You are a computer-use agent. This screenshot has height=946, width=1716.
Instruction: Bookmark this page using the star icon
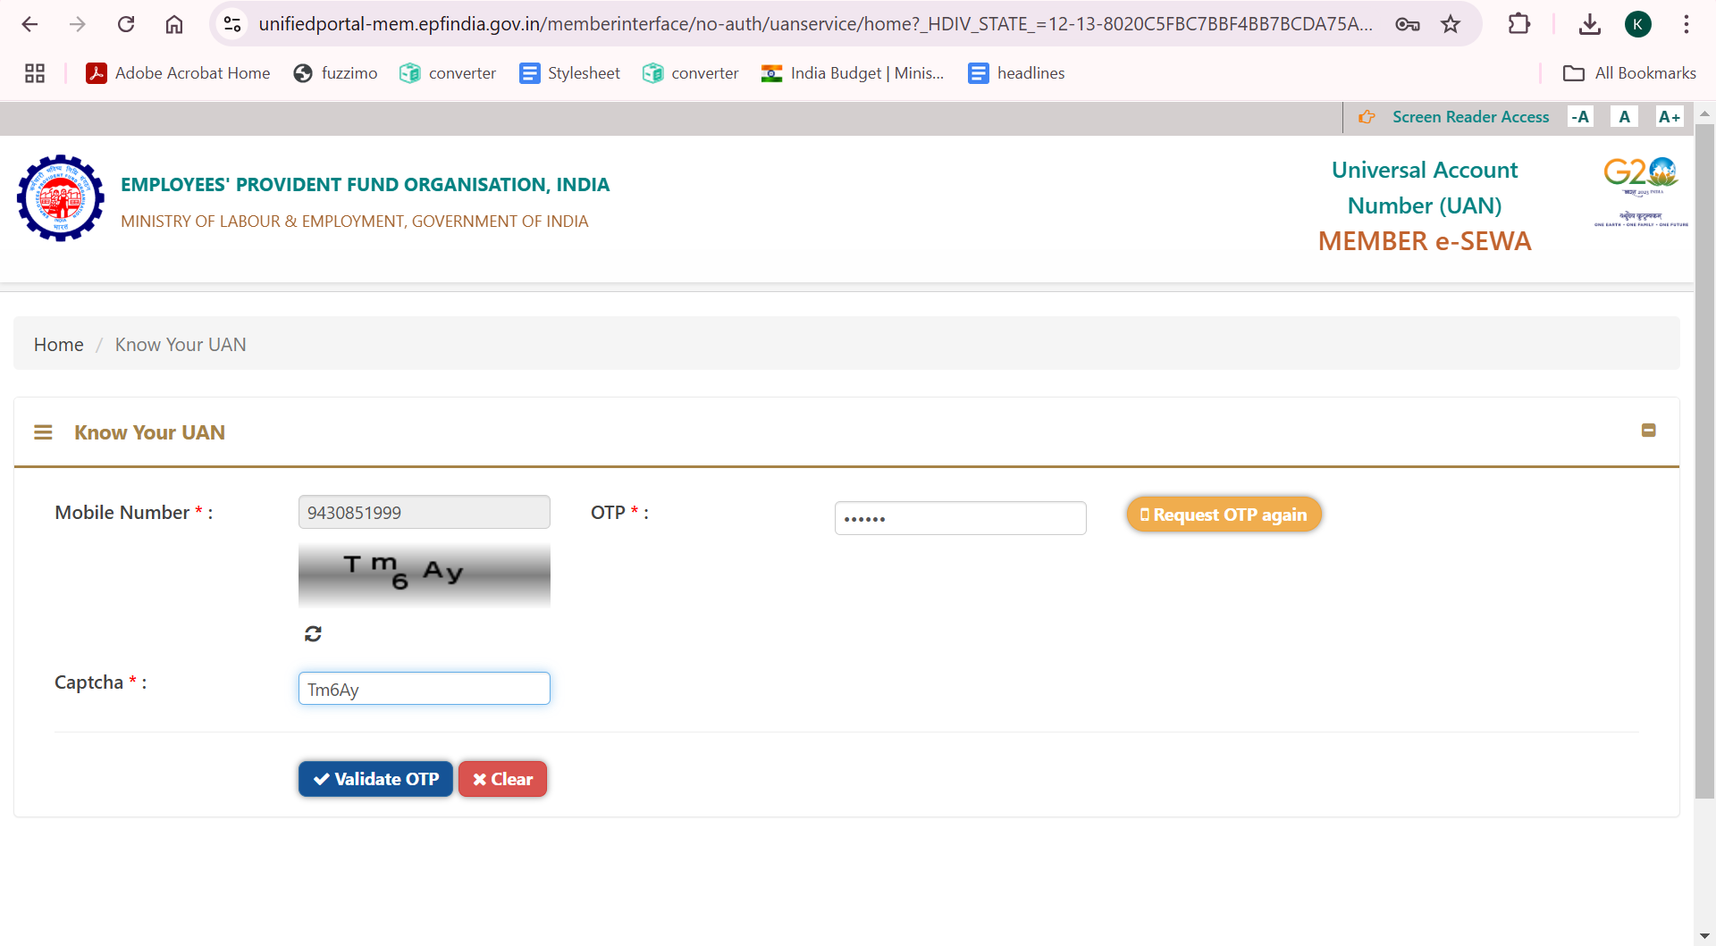click(x=1451, y=24)
